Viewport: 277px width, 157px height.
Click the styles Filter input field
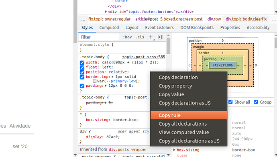[99, 37]
